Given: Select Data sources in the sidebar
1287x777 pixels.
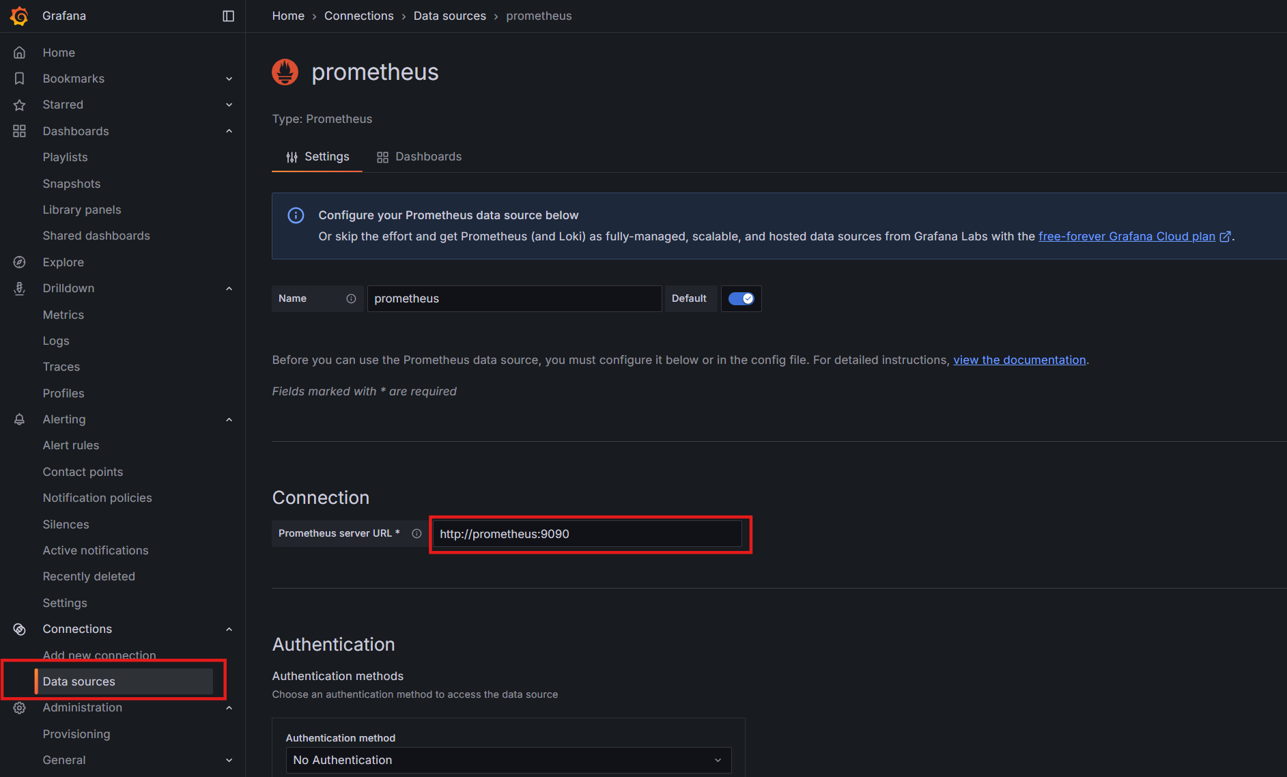Looking at the screenshot, I should coord(124,681).
